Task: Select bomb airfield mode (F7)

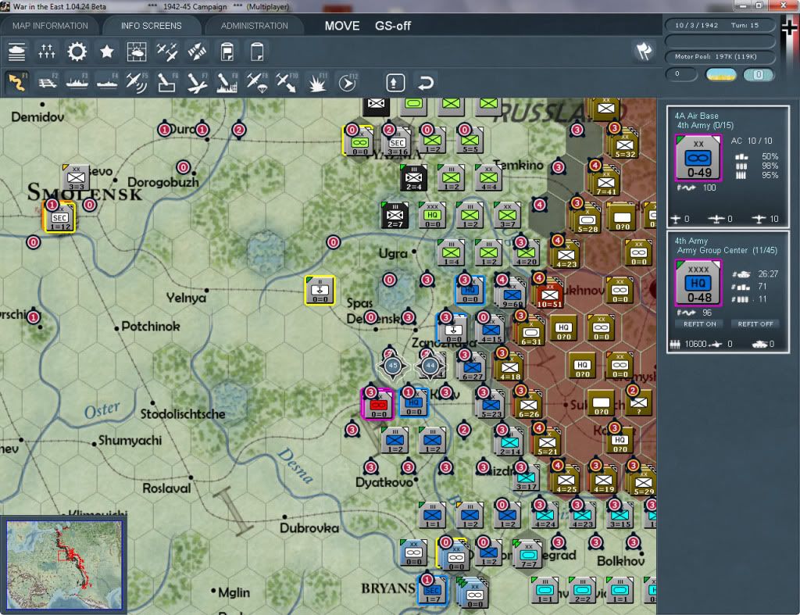Action: tap(197, 82)
